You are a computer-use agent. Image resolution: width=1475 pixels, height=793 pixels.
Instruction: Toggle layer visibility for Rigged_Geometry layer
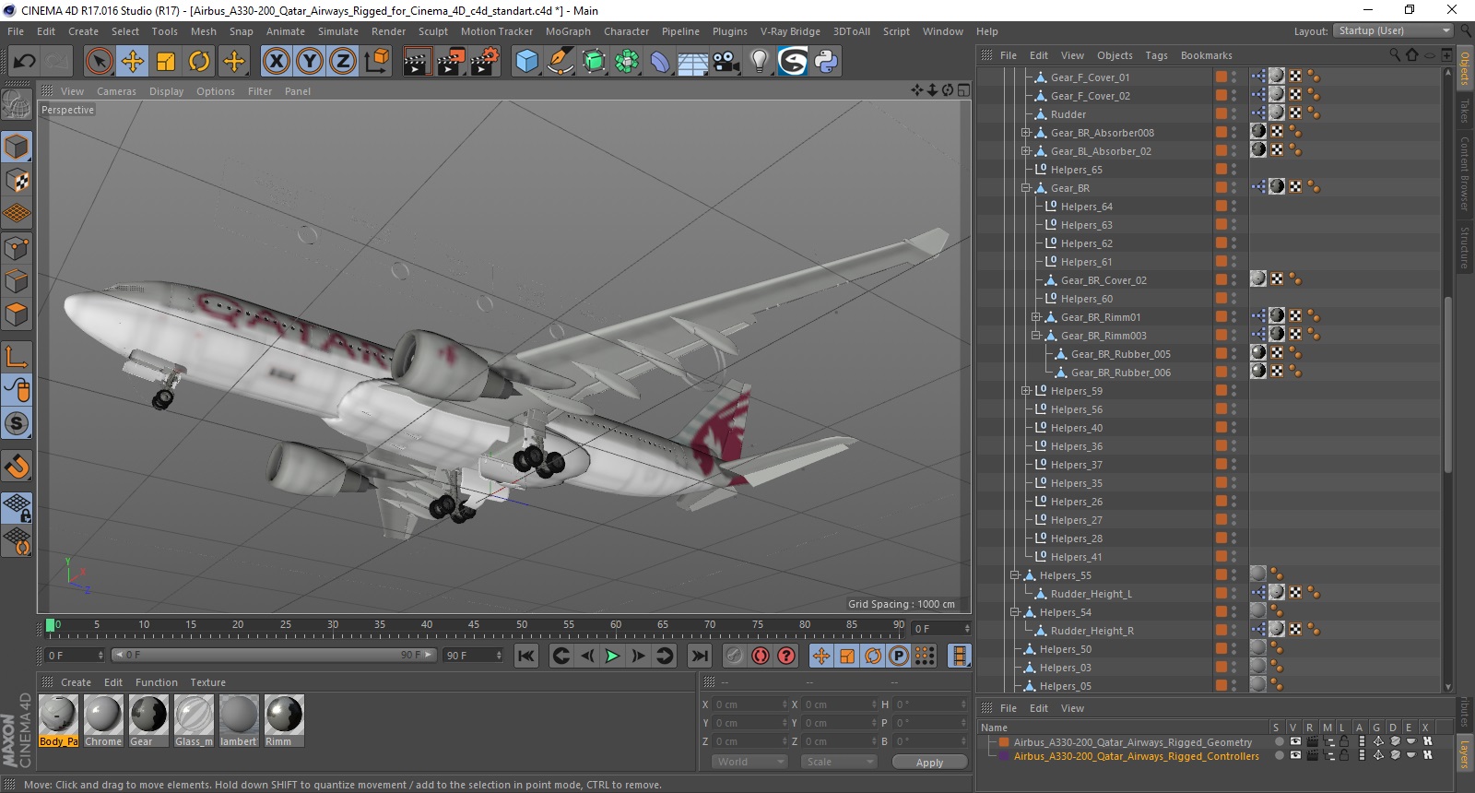(1295, 741)
